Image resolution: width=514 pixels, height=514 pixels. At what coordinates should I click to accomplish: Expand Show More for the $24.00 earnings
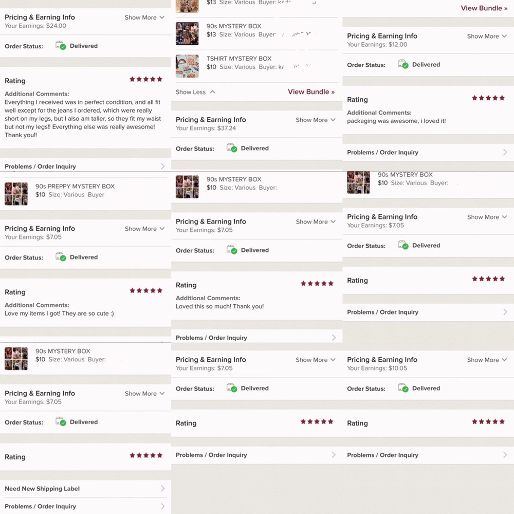(x=144, y=17)
